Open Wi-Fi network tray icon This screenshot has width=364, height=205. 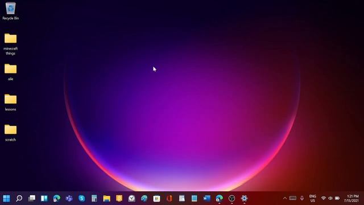324,198
